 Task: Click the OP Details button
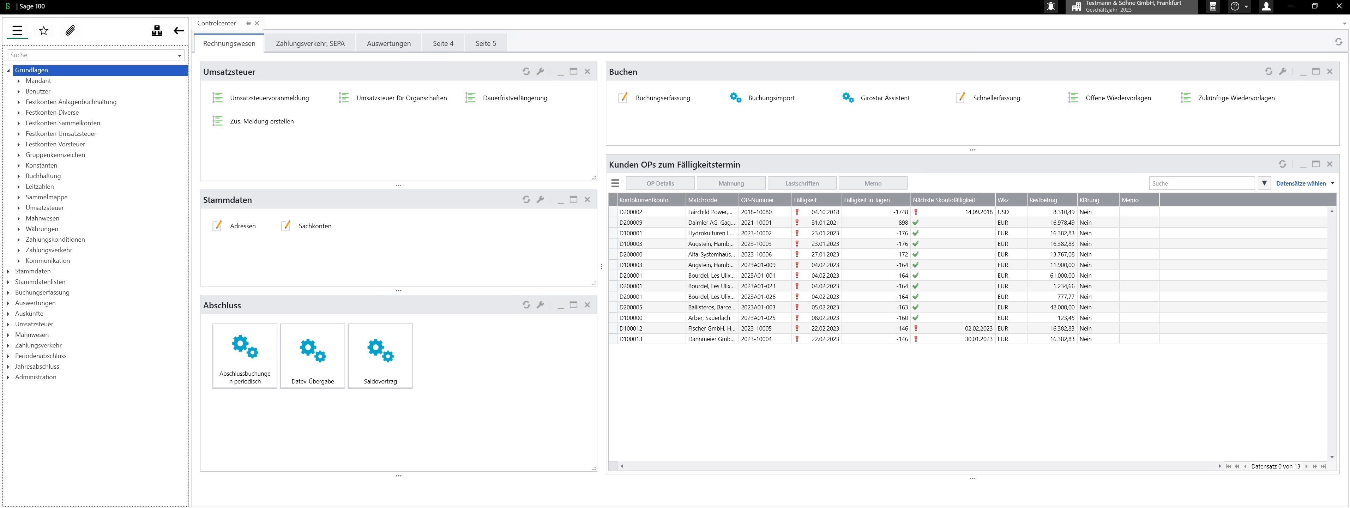(x=660, y=183)
